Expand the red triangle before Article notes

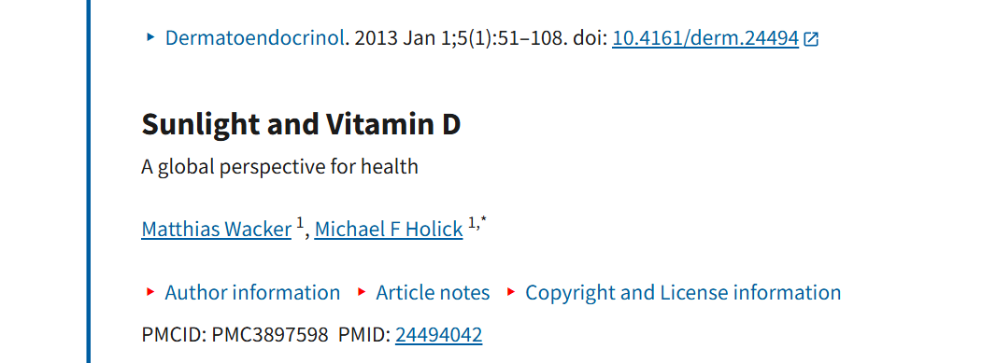(362, 291)
